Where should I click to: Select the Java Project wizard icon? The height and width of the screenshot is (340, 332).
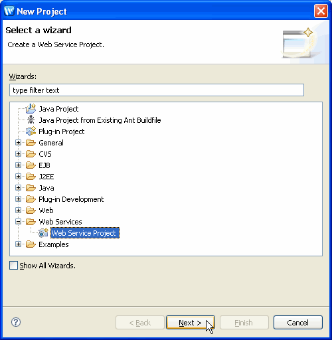[31, 109]
